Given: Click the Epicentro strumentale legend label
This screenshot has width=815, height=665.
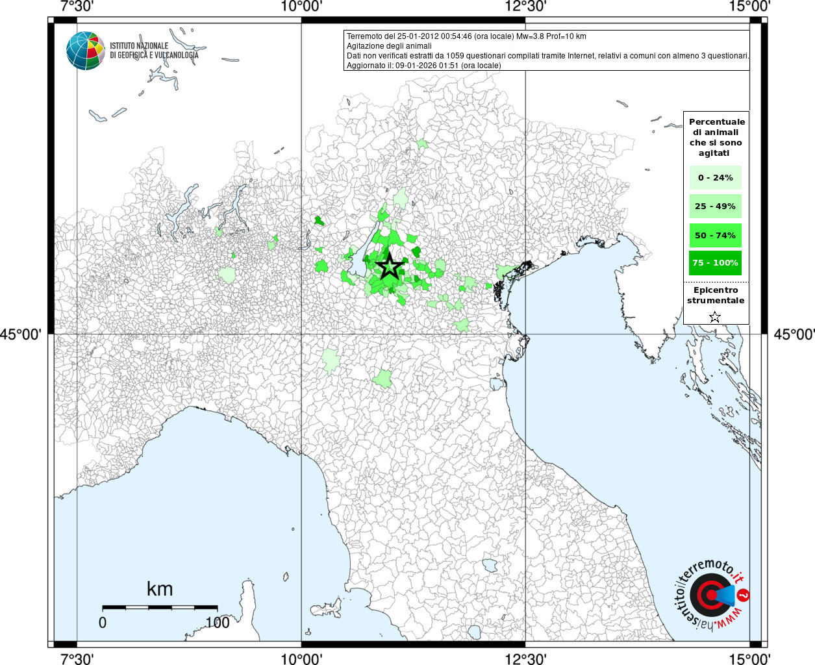Looking at the screenshot, I should 716,295.
